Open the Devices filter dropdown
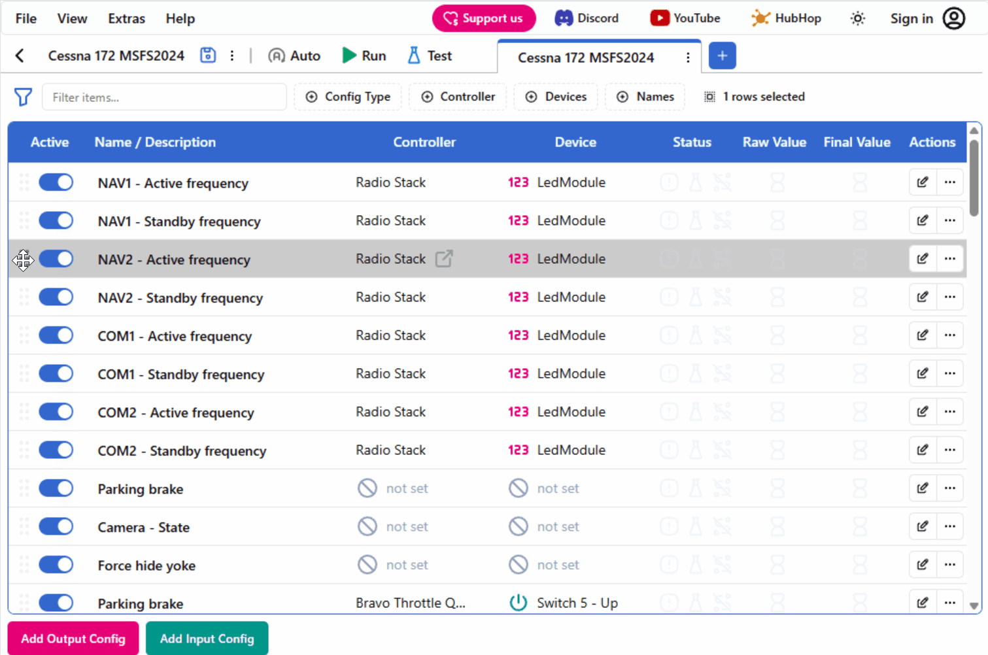 [556, 96]
